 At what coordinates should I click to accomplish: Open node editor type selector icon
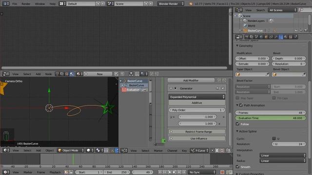pyautogui.click(x=6, y=74)
